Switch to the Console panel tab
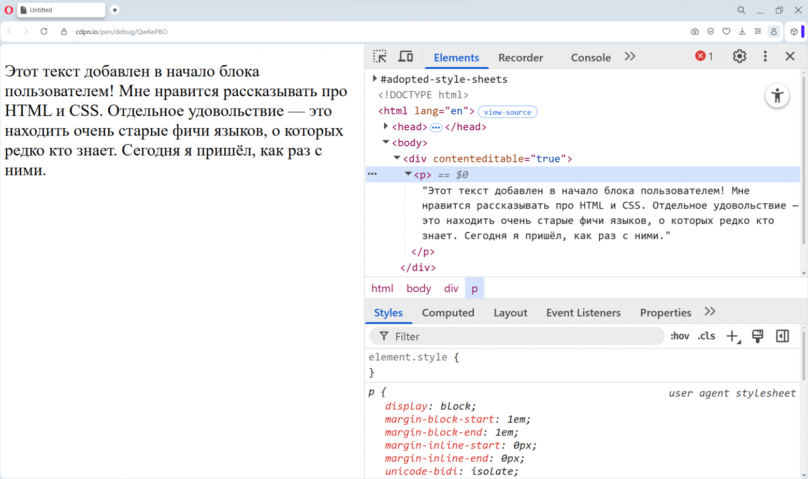 591,57
